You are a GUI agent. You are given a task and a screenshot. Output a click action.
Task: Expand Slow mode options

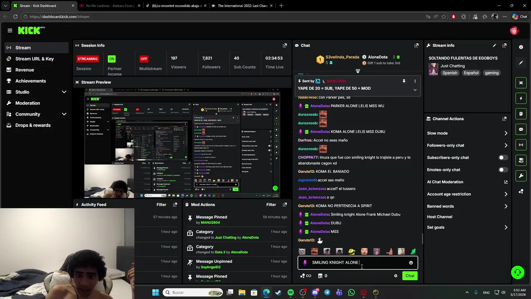(506, 133)
